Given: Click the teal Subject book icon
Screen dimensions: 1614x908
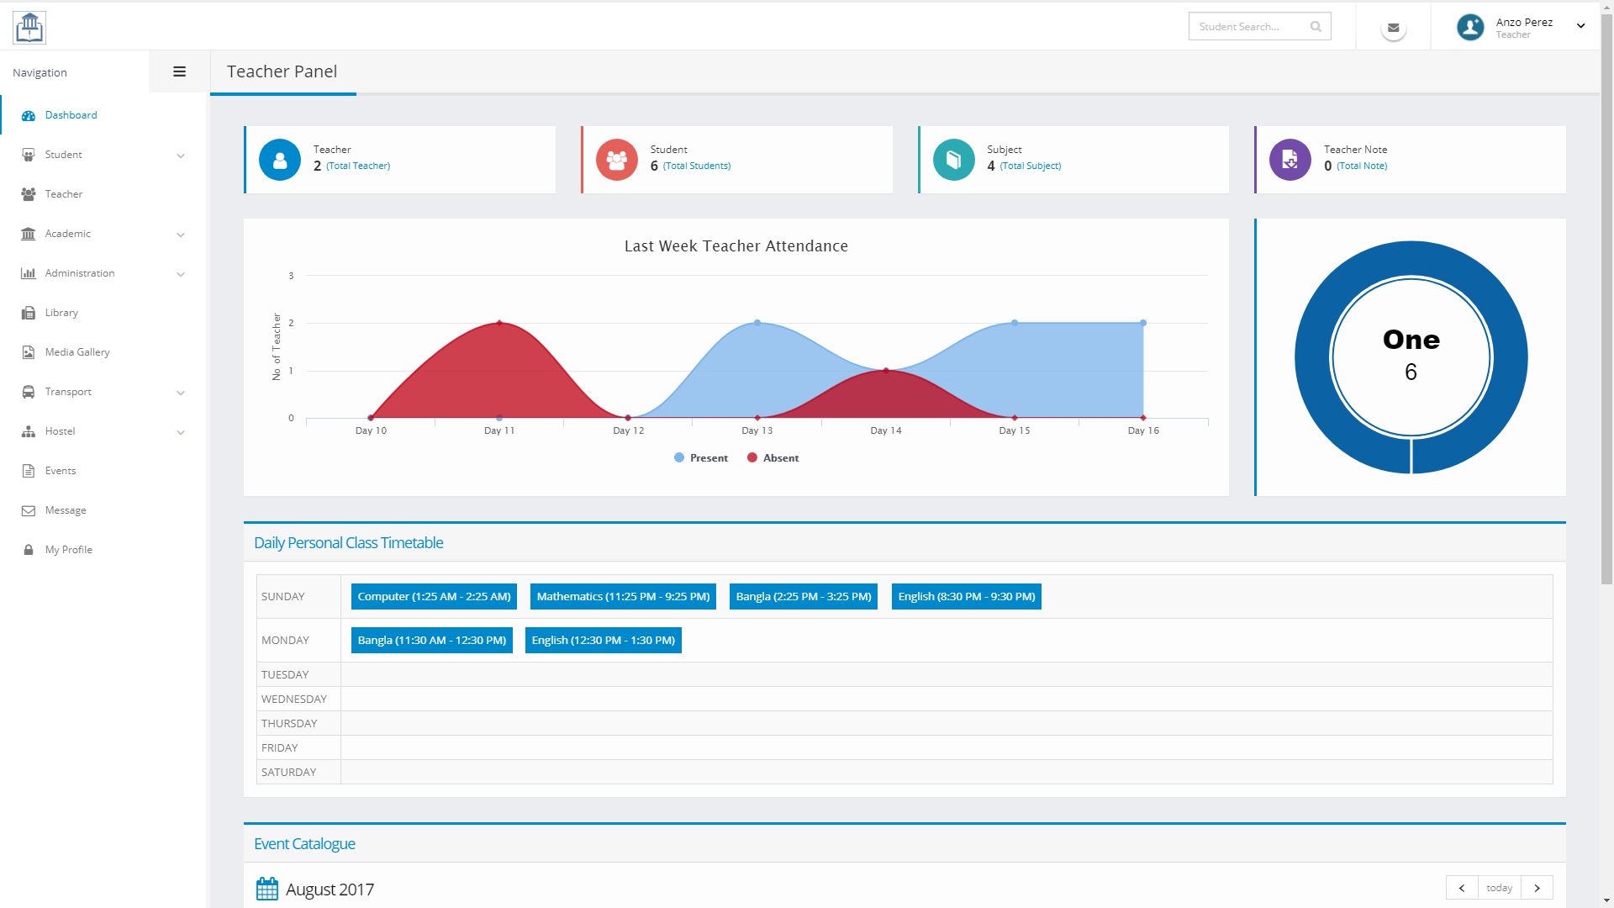Looking at the screenshot, I should pyautogui.click(x=953, y=160).
